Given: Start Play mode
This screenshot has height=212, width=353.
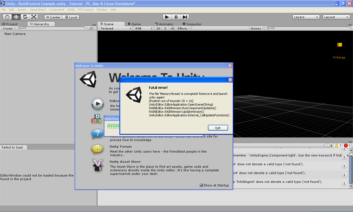Looking at the screenshot, I should click(167, 17).
